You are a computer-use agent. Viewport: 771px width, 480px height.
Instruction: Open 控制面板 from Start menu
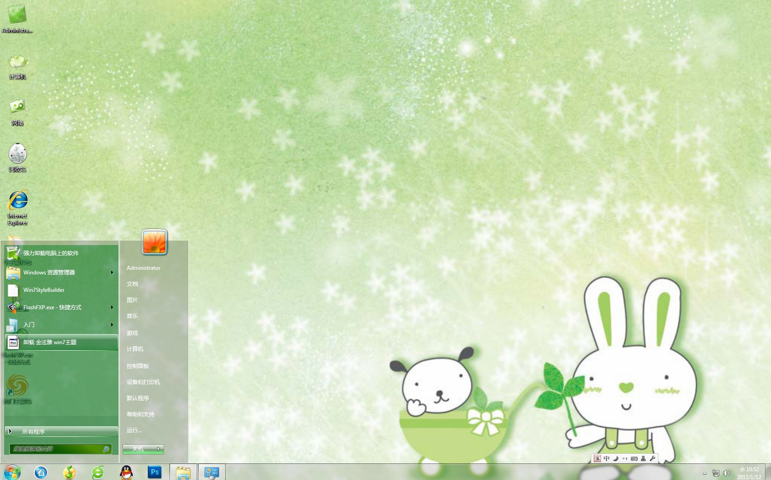[x=138, y=366]
